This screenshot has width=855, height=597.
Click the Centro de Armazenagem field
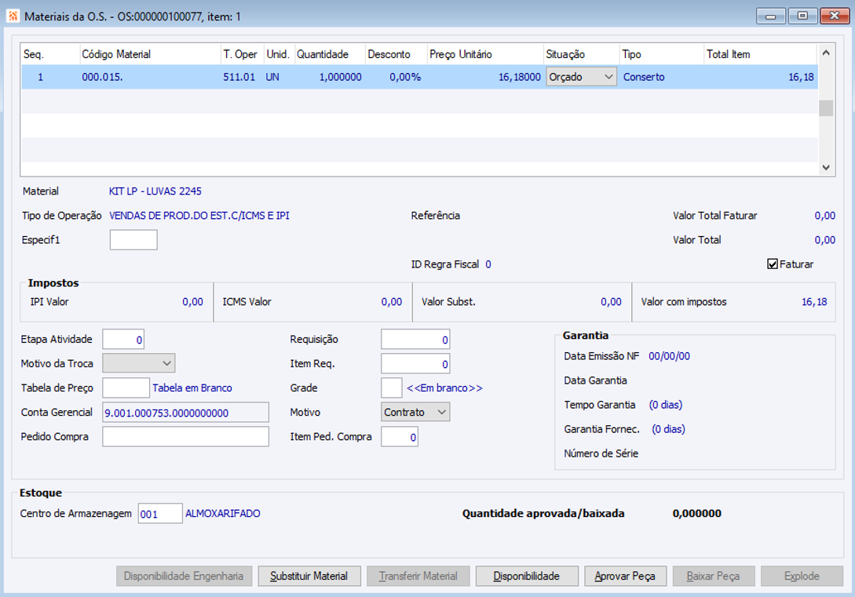point(160,514)
